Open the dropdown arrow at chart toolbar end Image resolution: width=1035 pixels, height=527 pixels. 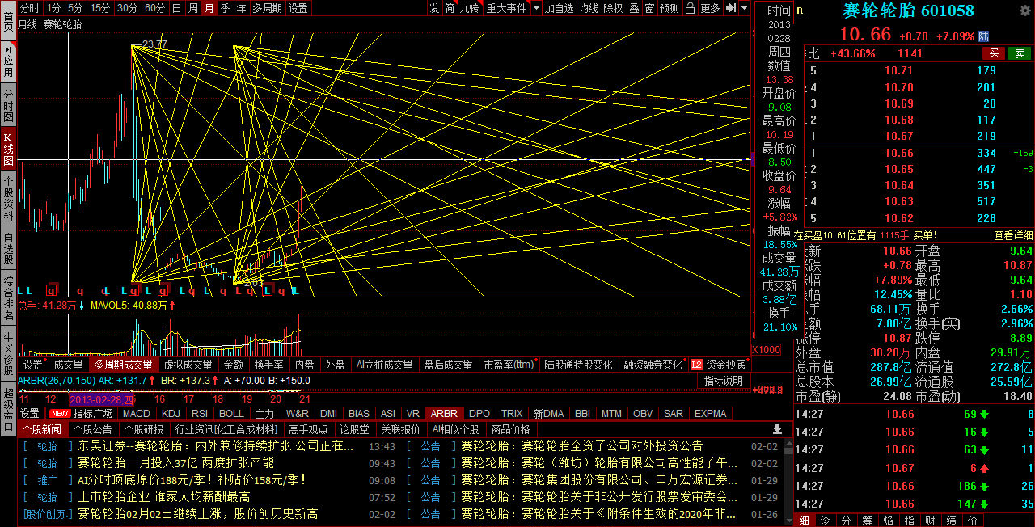click(x=744, y=8)
